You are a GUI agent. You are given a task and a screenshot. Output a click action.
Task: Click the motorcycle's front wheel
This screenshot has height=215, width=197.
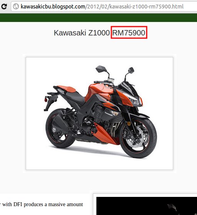click(138, 138)
